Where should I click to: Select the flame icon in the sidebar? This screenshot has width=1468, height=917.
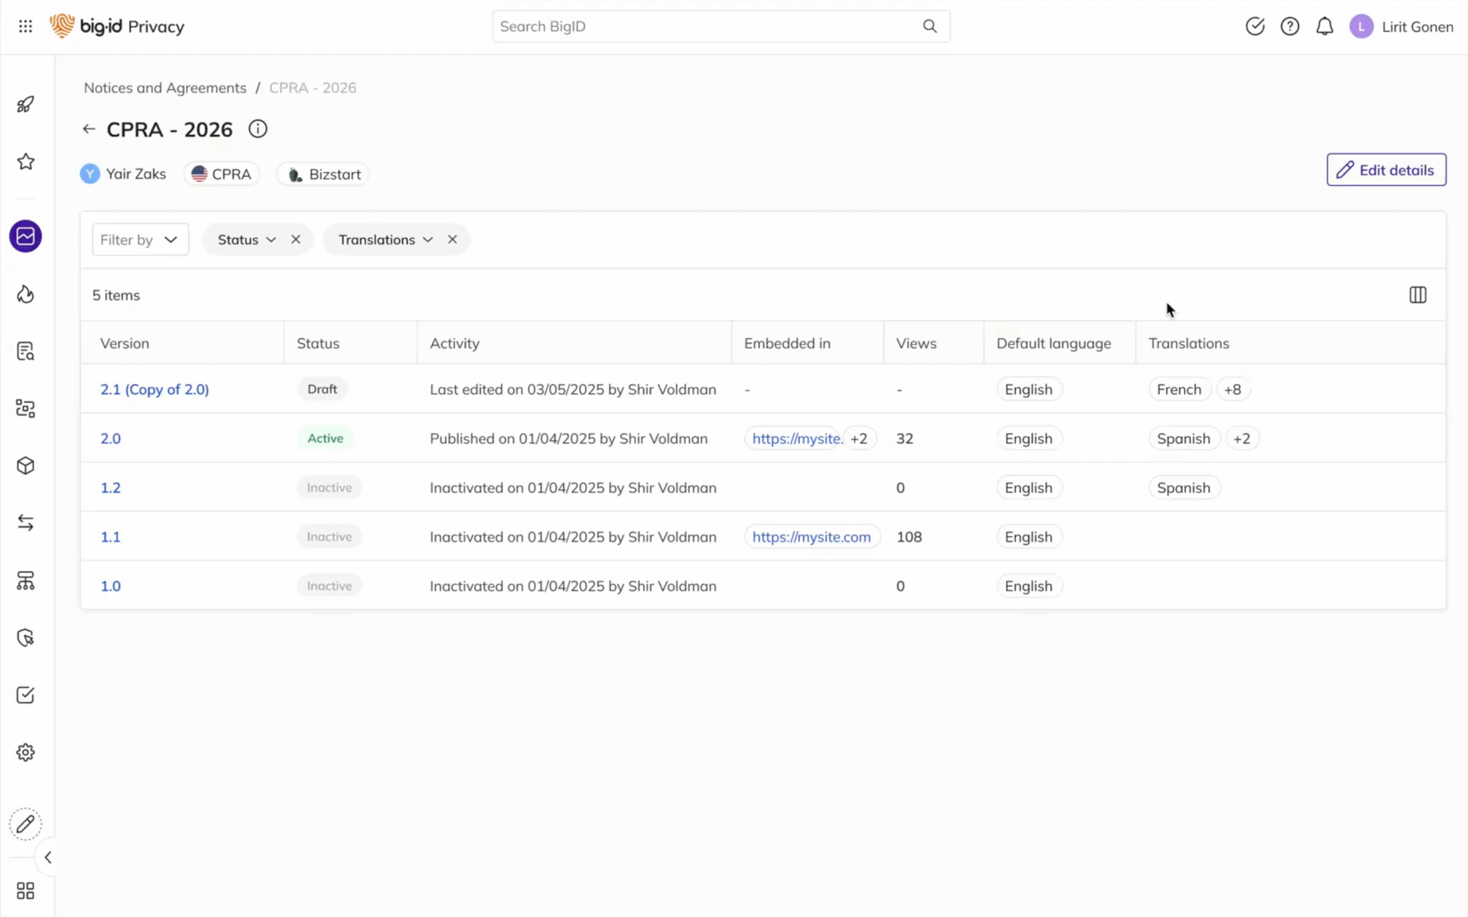pos(25,294)
